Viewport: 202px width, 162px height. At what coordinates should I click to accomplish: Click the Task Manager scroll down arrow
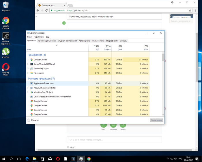pyautogui.click(x=163, y=115)
